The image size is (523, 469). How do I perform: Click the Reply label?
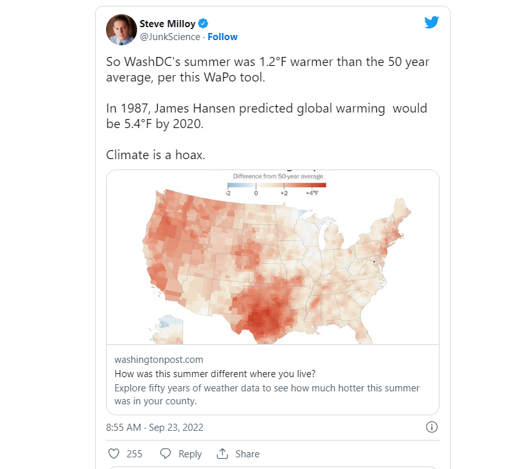click(190, 454)
